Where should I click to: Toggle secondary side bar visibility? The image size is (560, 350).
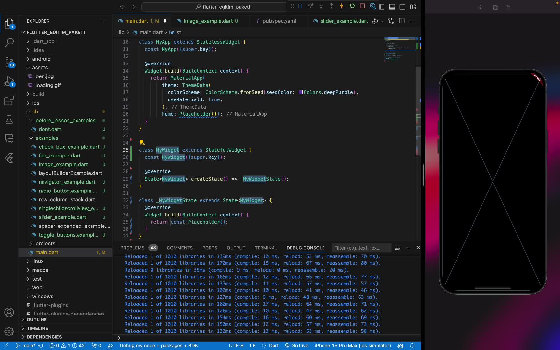pos(402,6)
